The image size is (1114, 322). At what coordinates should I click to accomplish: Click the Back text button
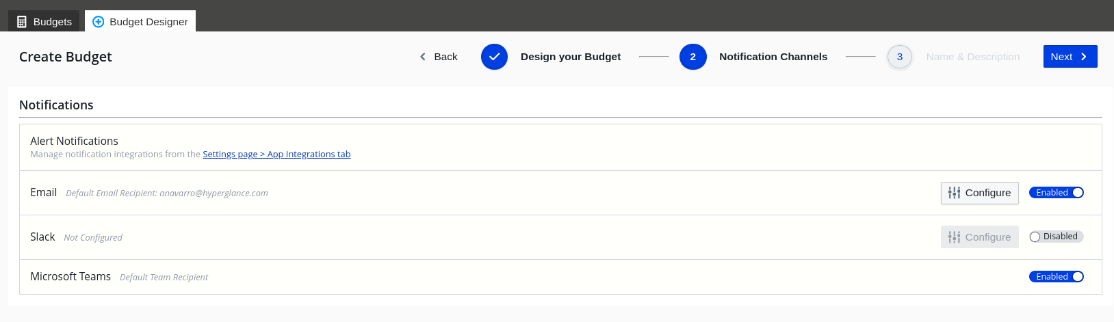[x=445, y=57]
